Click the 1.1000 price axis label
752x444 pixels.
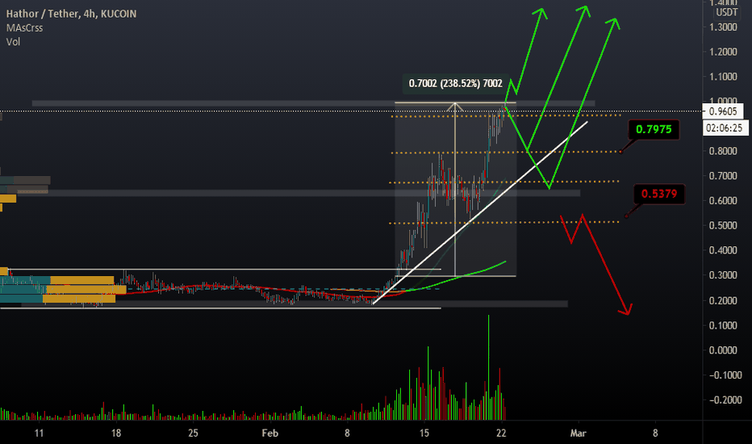click(723, 77)
